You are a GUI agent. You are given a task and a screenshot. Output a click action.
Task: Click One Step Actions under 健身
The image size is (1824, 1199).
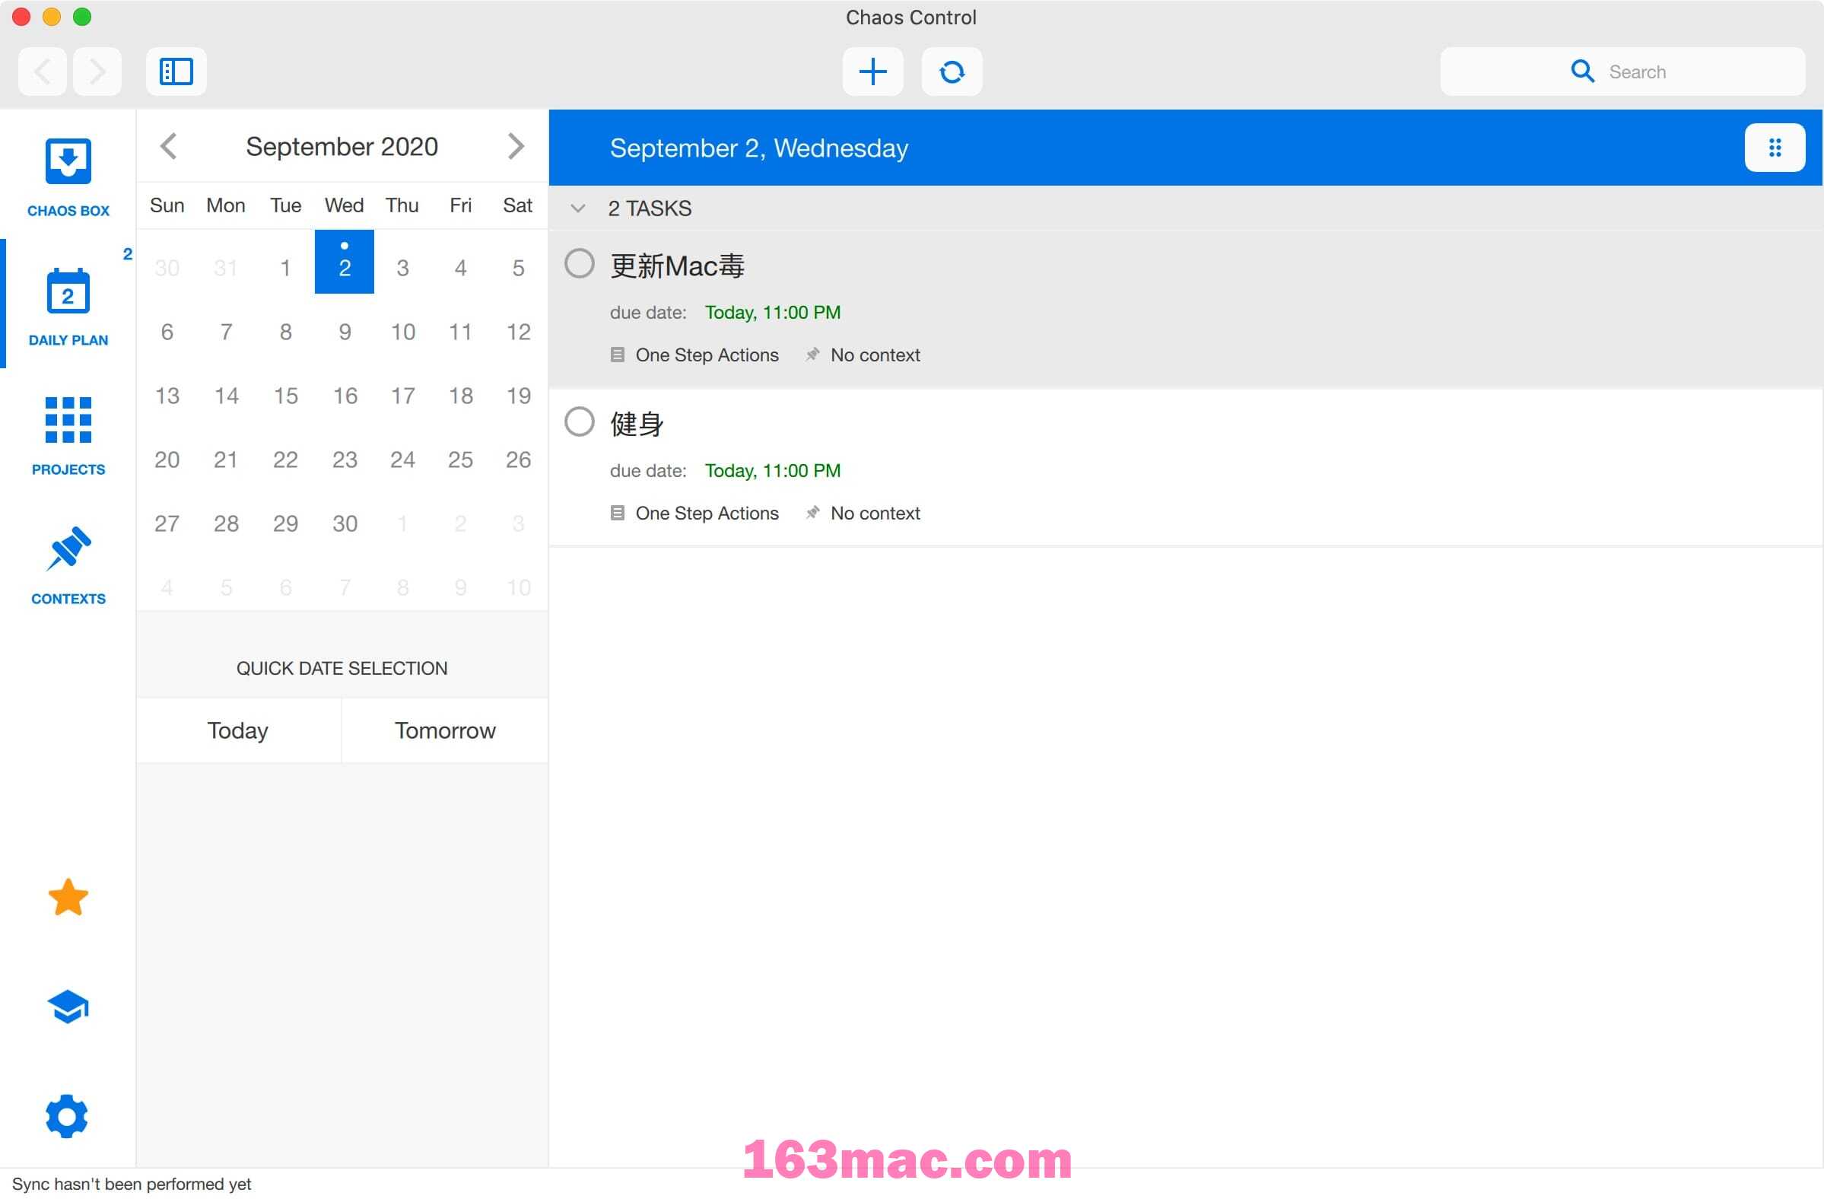(x=707, y=513)
